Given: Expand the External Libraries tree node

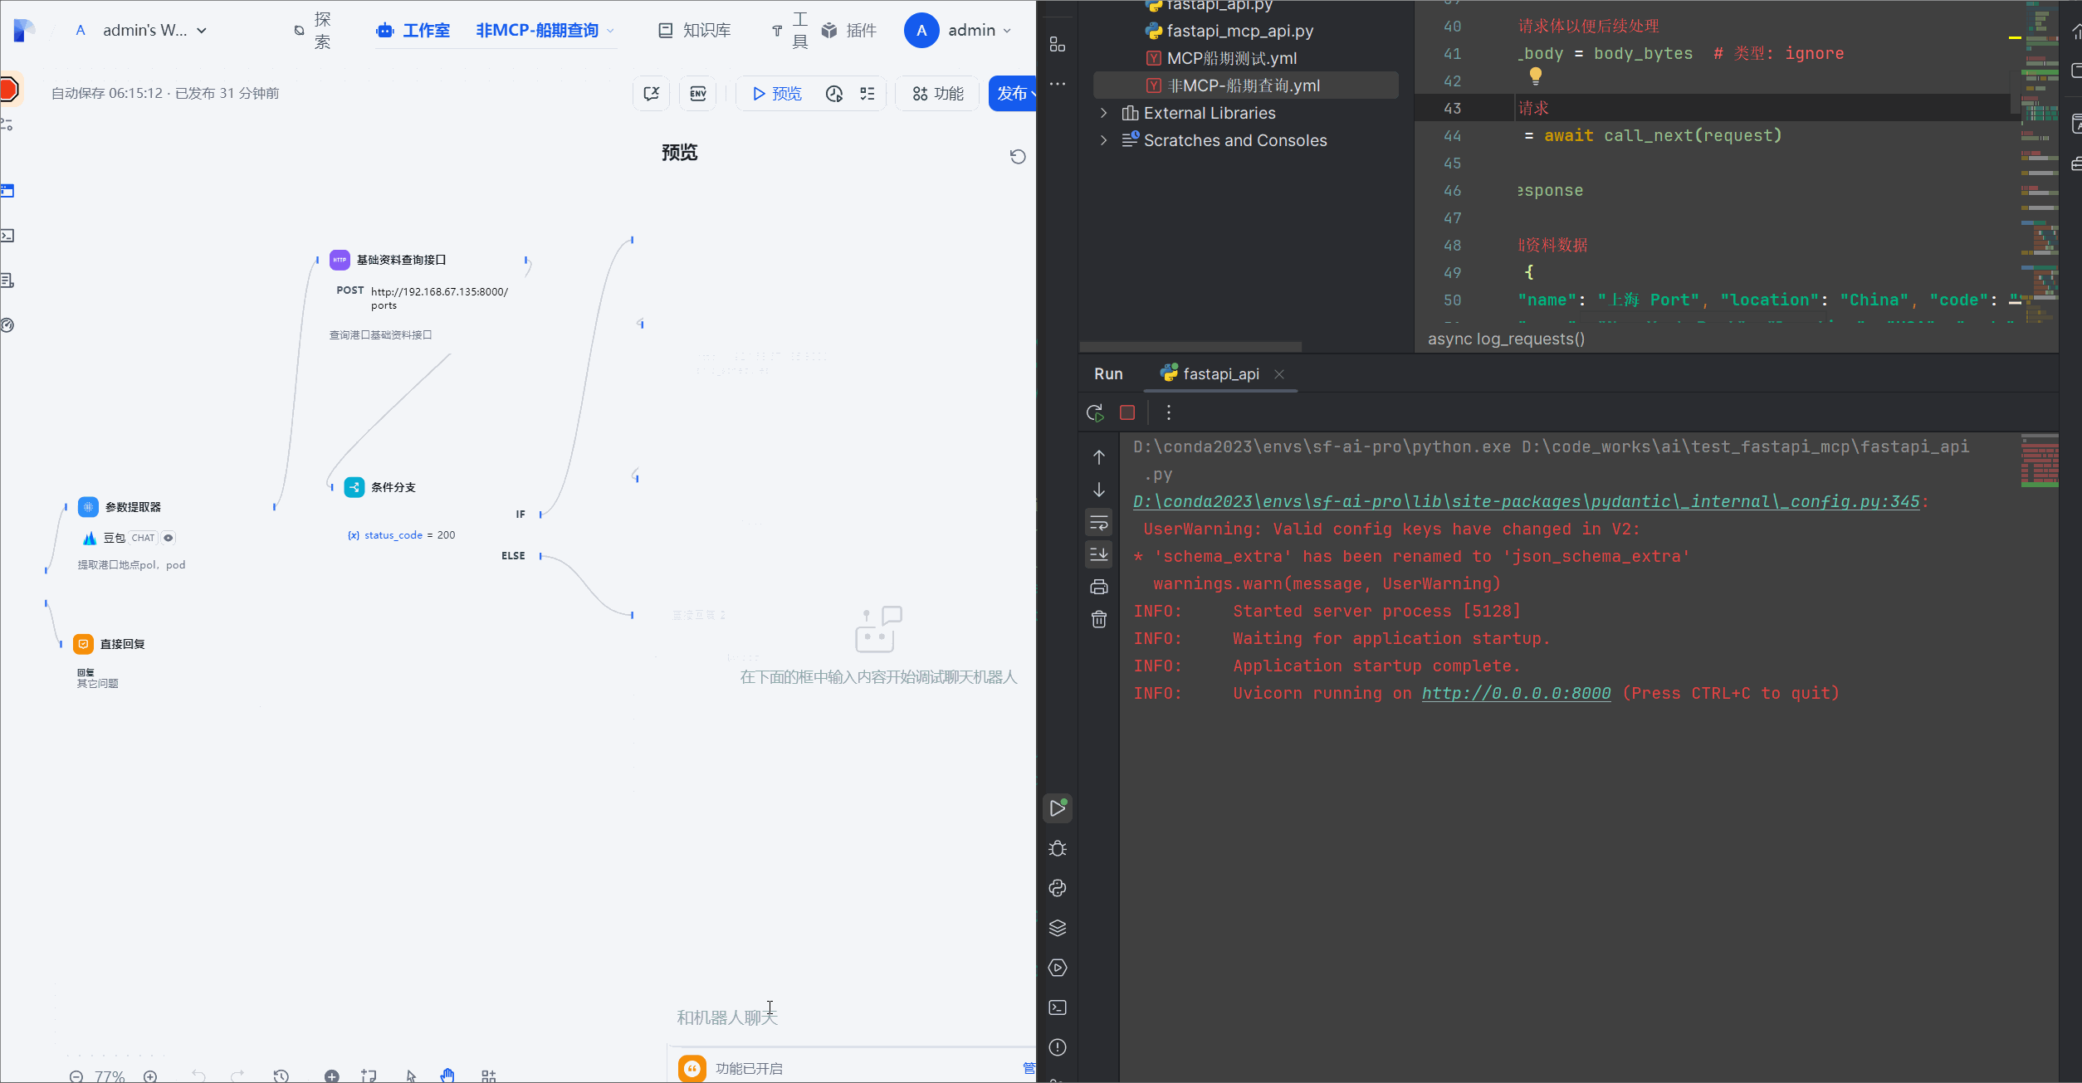Looking at the screenshot, I should click(1103, 113).
